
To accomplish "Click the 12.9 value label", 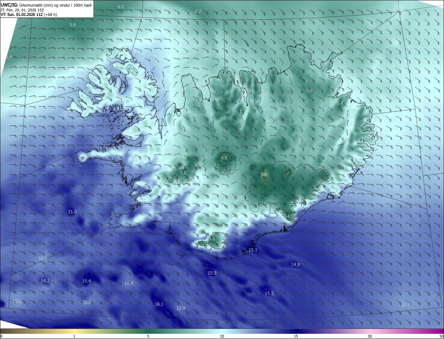I will tap(181, 308).
